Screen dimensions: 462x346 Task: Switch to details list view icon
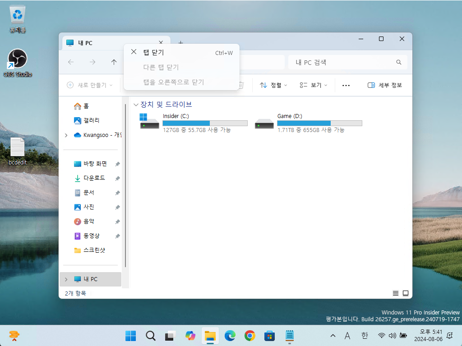(396, 293)
